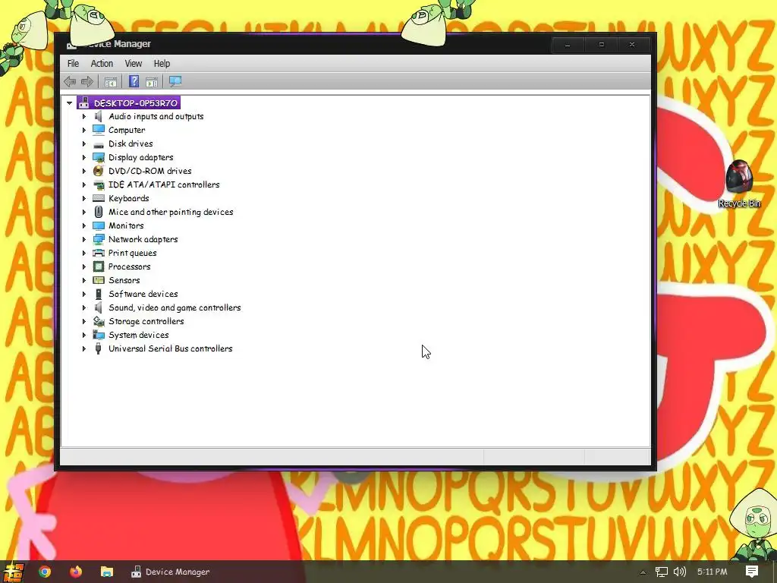
Task: Select the Sensors label
Action: coord(124,280)
